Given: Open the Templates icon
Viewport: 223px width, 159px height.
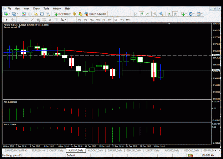Looking at the screenshot, I should [198, 14].
